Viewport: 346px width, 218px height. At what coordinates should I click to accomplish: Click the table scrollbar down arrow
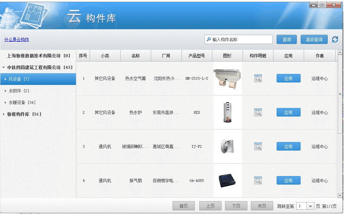(340, 195)
